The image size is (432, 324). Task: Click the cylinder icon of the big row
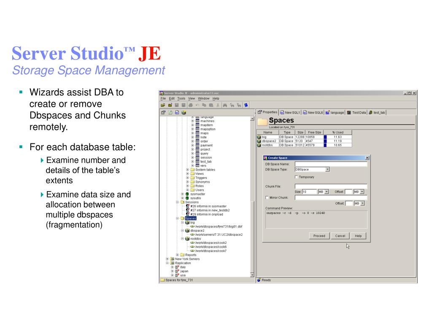(x=259, y=137)
